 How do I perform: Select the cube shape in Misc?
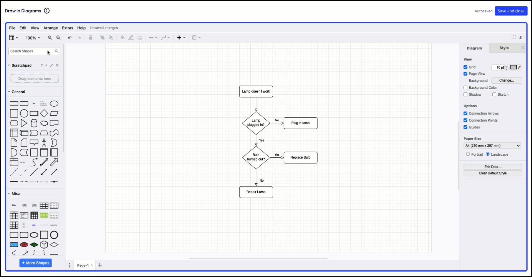click(x=44, y=245)
